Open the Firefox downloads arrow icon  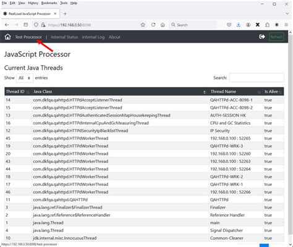pyautogui.click(x=239, y=25)
